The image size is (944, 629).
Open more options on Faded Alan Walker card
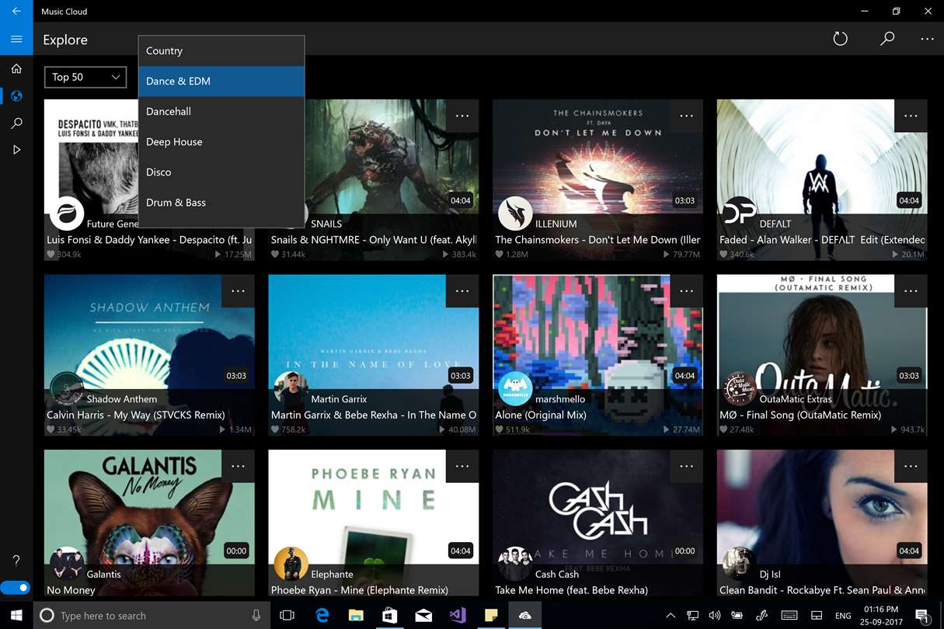[x=911, y=116]
